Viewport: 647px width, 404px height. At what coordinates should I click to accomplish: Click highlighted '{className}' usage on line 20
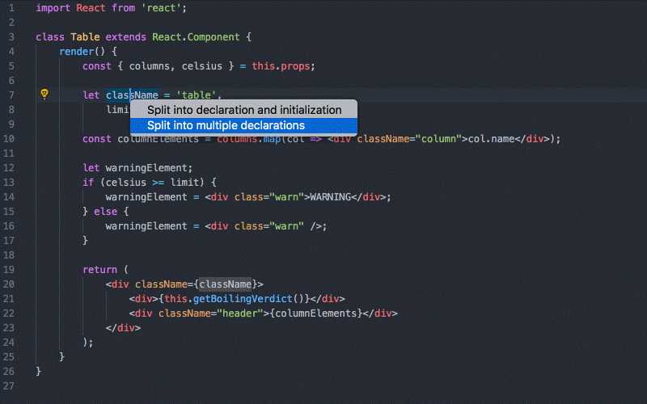pos(226,284)
